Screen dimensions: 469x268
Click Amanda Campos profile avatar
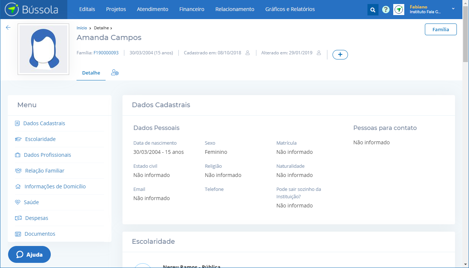pyautogui.click(x=43, y=49)
